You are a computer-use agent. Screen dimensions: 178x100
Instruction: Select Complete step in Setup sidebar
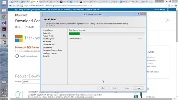tap(46, 56)
